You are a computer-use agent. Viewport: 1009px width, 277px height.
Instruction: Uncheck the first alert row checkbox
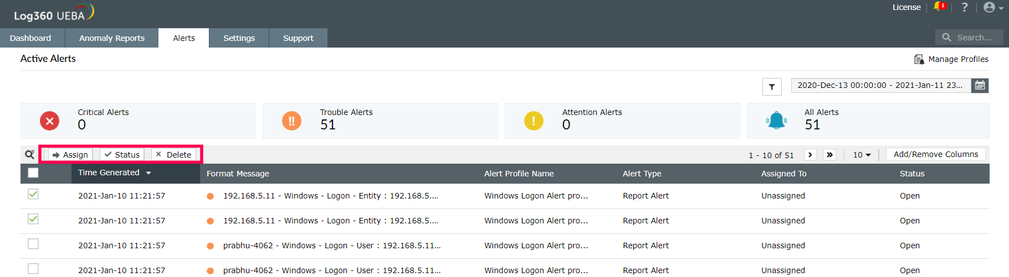(33, 194)
